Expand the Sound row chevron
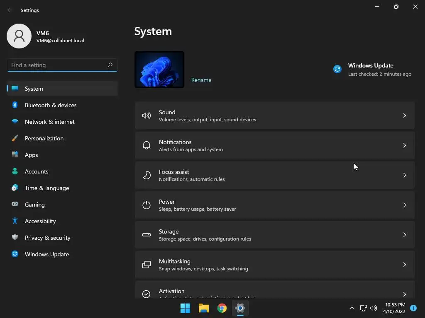The width and height of the screenshot is (425, 318). click(x=404, y=116)
